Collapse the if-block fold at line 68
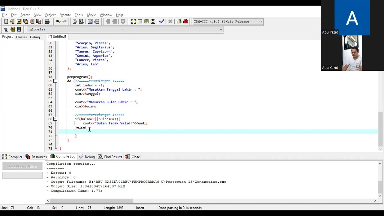Image resolution: width=384 pixels, height=216 pixels. click(x=55, y=119)
